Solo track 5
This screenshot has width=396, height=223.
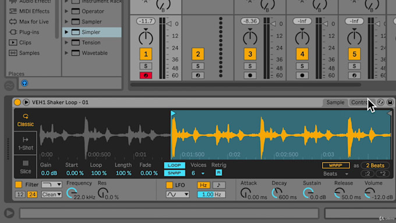point(354,66)
